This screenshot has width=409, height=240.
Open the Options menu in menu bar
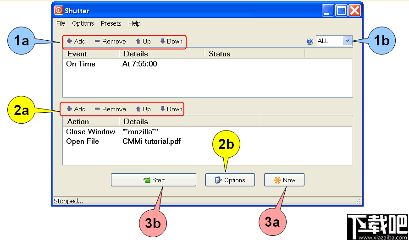(x=83, y=23)
